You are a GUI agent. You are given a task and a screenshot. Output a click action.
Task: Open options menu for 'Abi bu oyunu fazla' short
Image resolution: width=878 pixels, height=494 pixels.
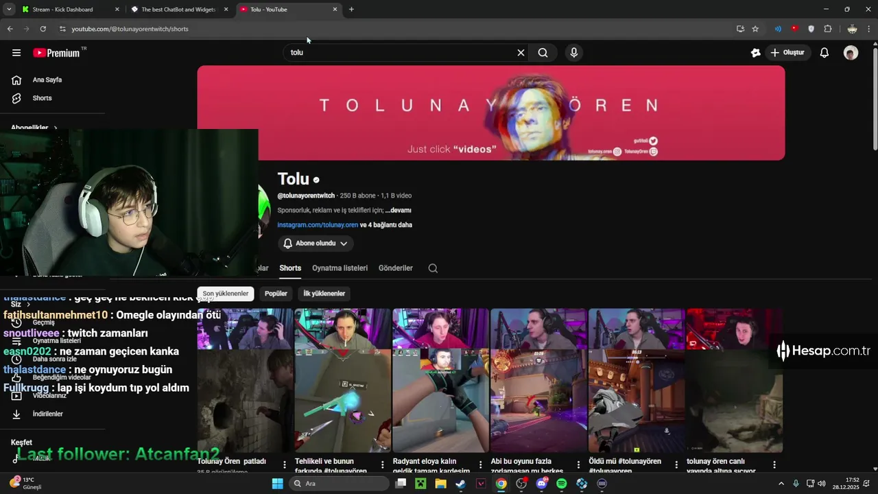click(578, 464)
